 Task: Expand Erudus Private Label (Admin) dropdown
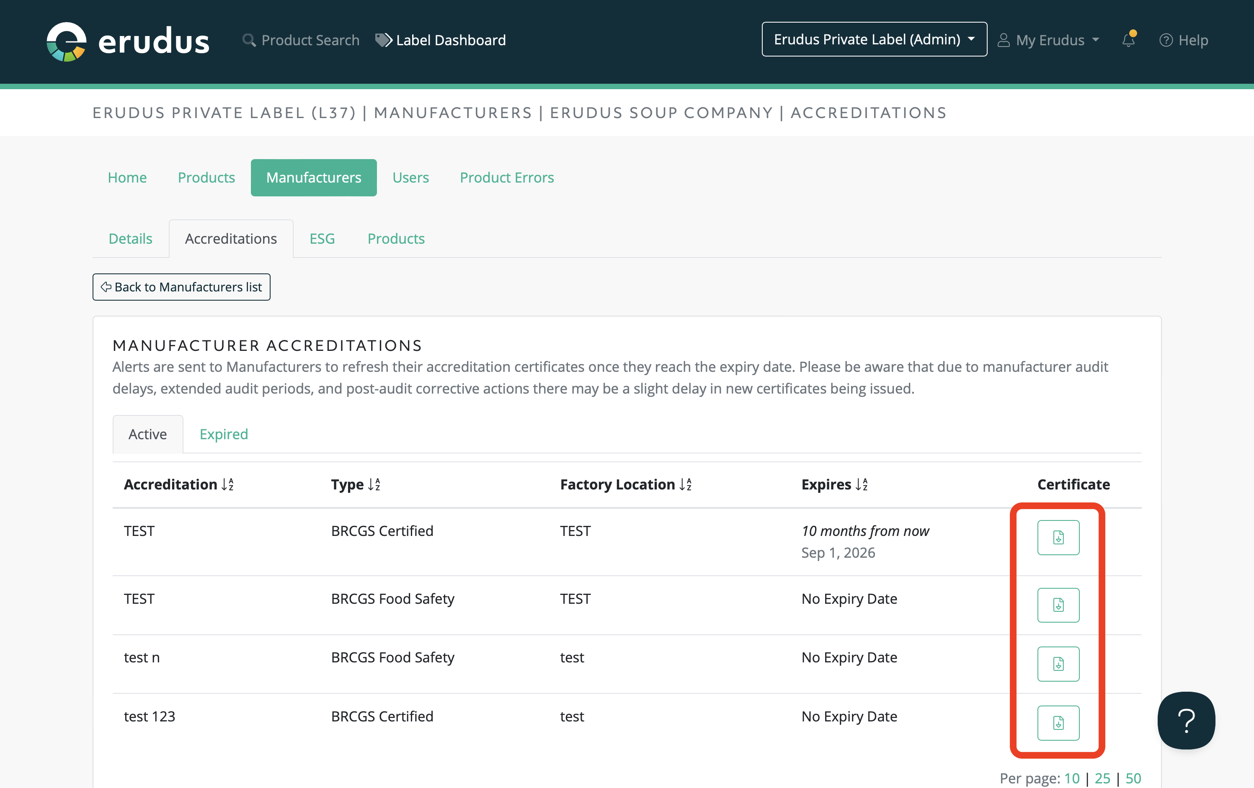point(874,39)
